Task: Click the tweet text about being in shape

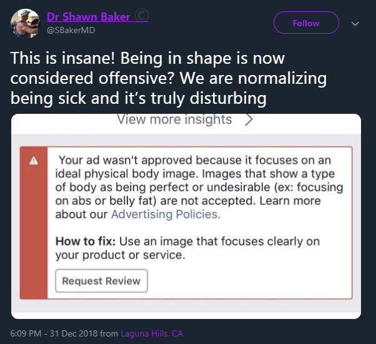Action: tap(169, 78)
